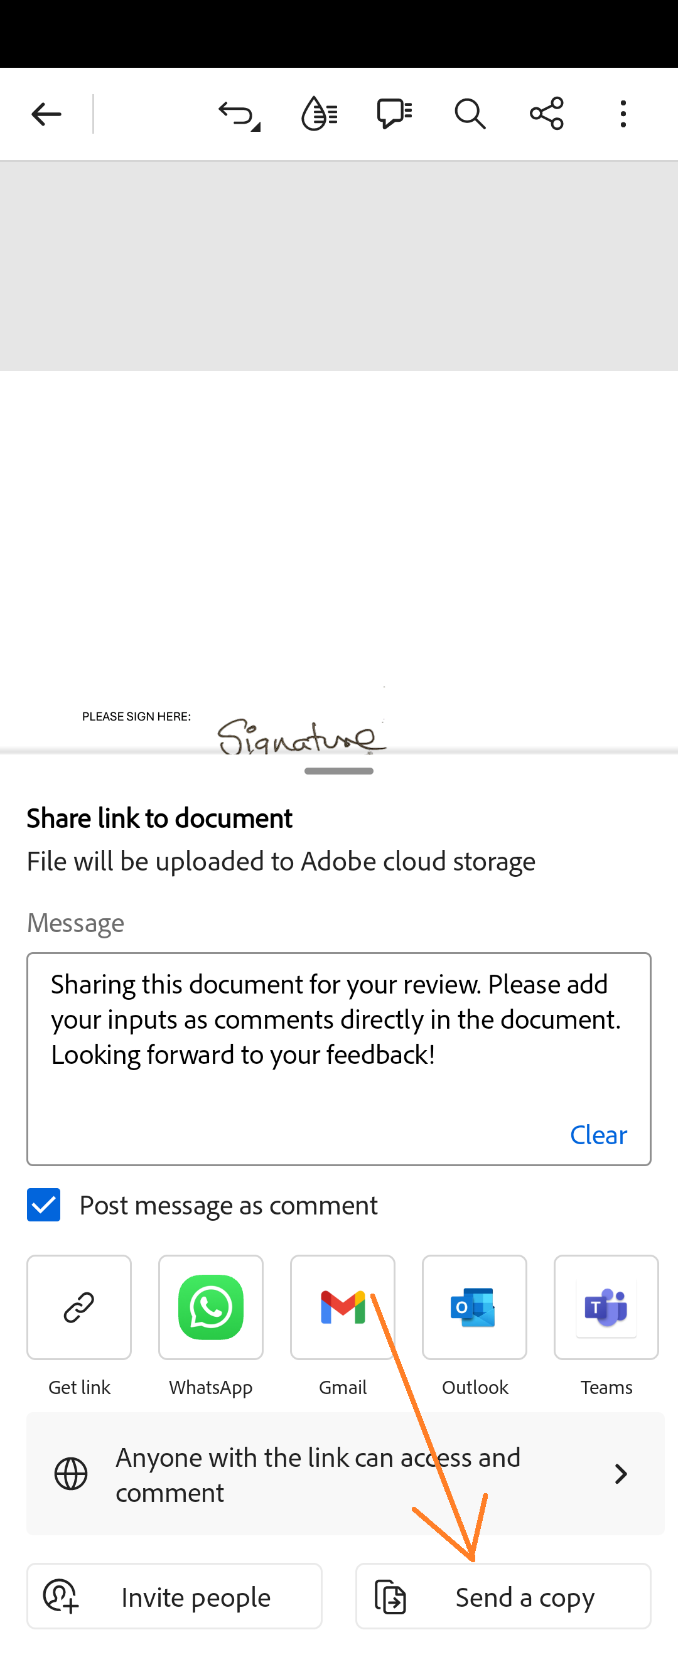This screenshot has height=1657, width=678.
Task: Share via Gmail icon
Action: point(342,1308)
